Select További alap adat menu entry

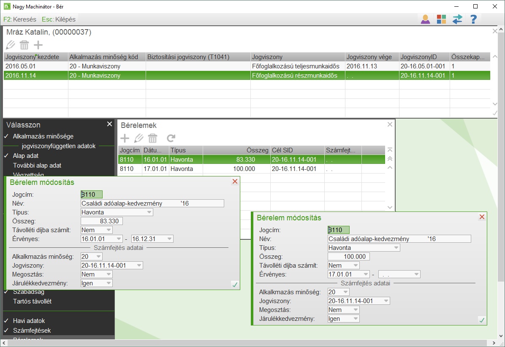(x=37, y=165)
